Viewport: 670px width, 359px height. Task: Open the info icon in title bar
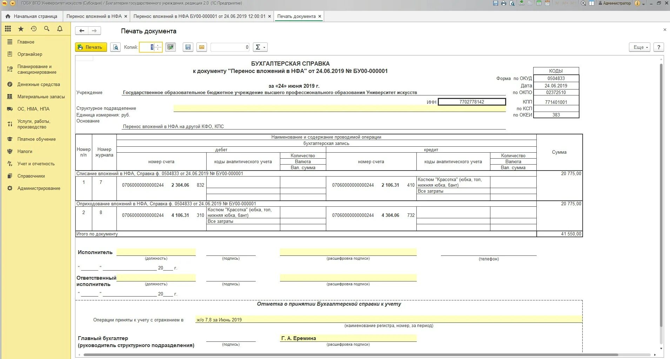coord(637,3)
